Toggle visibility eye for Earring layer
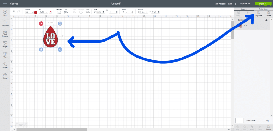Image resolution: width=273 pixels, height=131 pixels. (x=266, y=20)
